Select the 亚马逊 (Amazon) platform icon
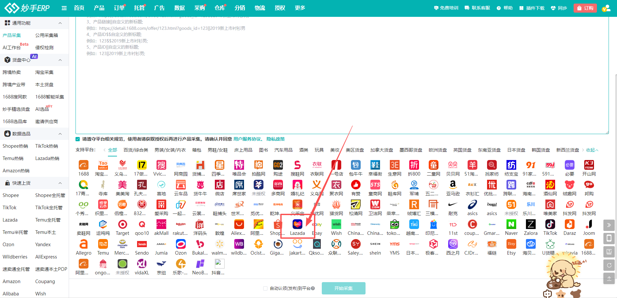The width and height of the screenshot is (617, 298). tap(453, 185)
